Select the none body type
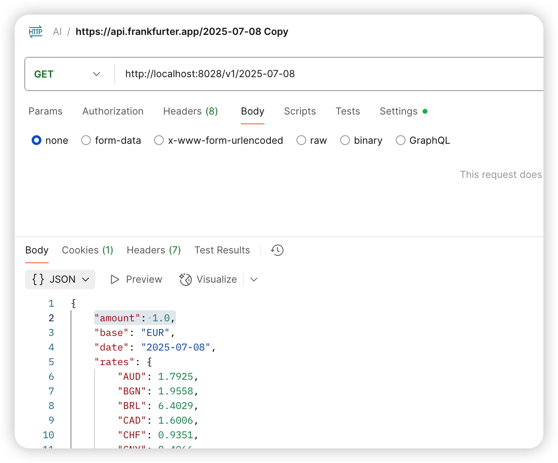Image resolution: width=558 pixels, height=463 pixels. 36,141
